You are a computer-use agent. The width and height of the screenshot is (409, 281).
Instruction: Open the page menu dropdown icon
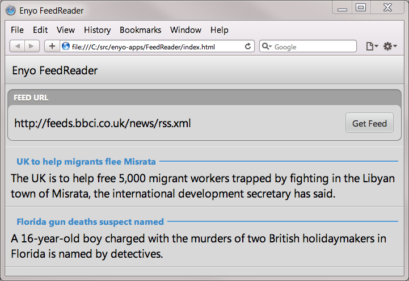pyautogui.click(x=372, y=47)
